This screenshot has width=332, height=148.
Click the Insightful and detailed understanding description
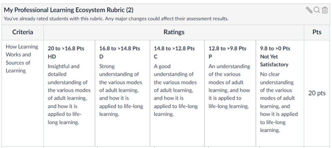click(x=69, y=94)
